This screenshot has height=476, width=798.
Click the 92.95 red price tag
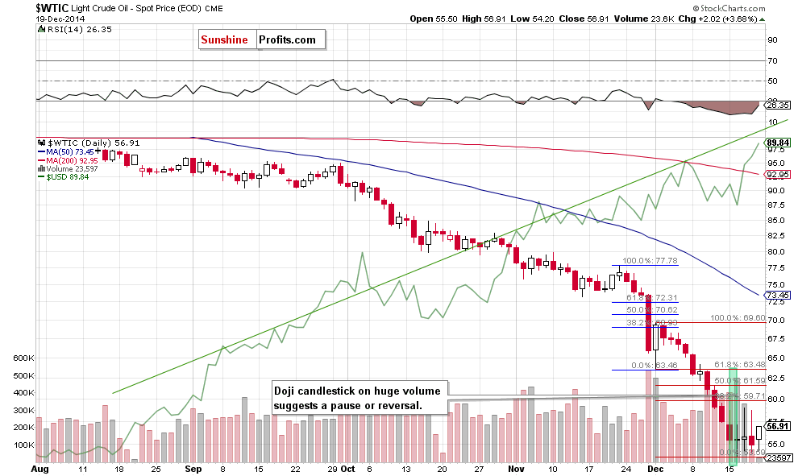pyautogui.click(x=778, y=175)
